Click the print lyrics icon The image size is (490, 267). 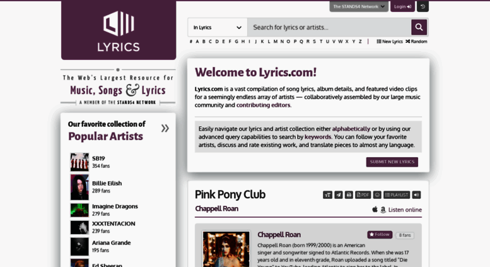click(x=349, y=195)
